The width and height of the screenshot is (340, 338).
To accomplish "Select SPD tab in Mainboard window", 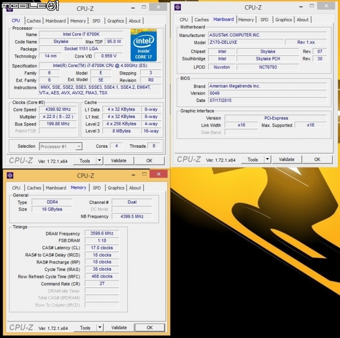I will tap(264, 19).
